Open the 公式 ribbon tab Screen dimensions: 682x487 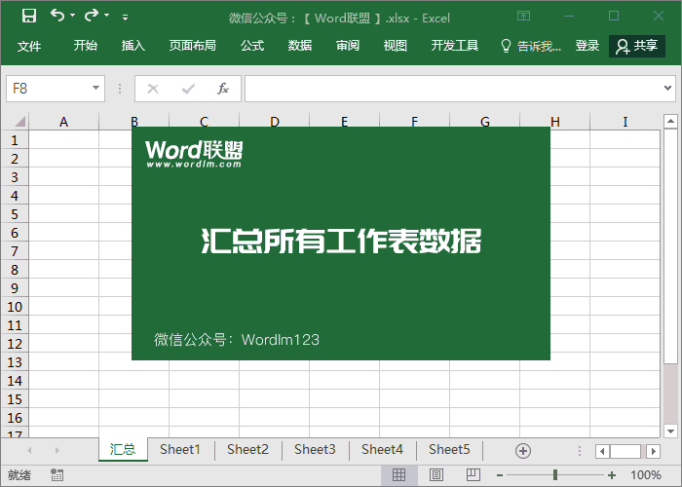252,46
